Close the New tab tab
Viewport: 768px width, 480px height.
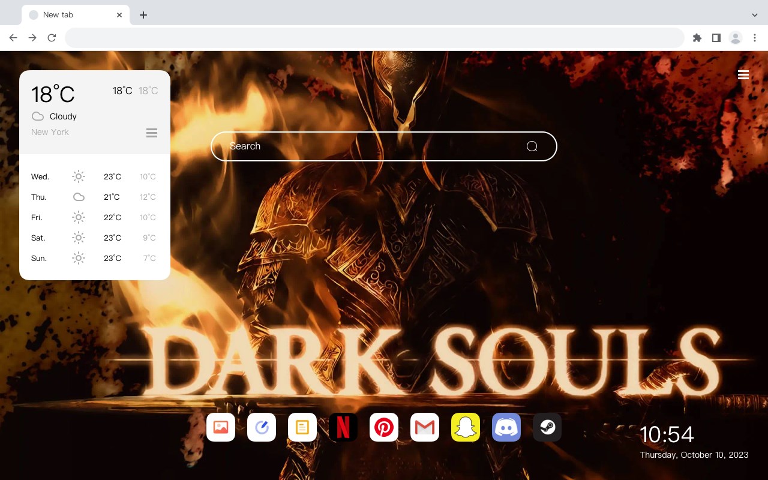(119, 15)
